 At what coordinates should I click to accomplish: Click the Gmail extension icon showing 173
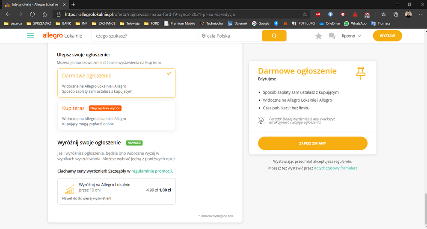(x=368, y=15)
